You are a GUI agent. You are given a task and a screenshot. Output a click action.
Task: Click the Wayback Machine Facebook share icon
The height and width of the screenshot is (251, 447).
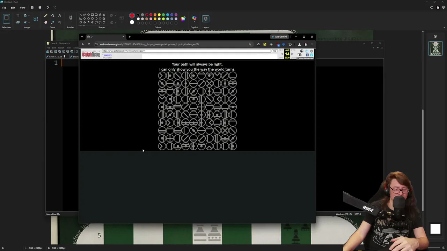307,55
